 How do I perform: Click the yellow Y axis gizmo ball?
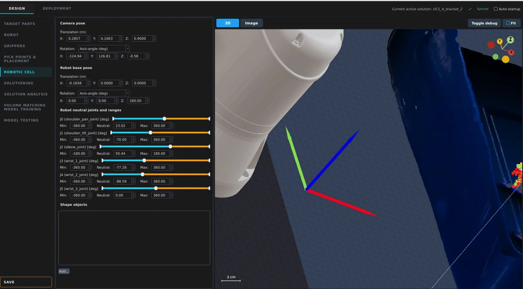pos(500,41)
